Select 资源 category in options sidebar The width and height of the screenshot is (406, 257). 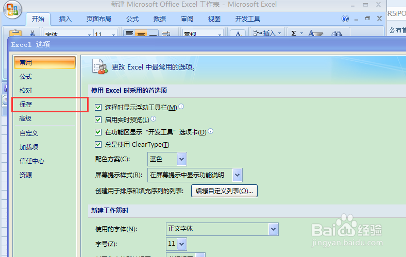(x=45, y=175)
